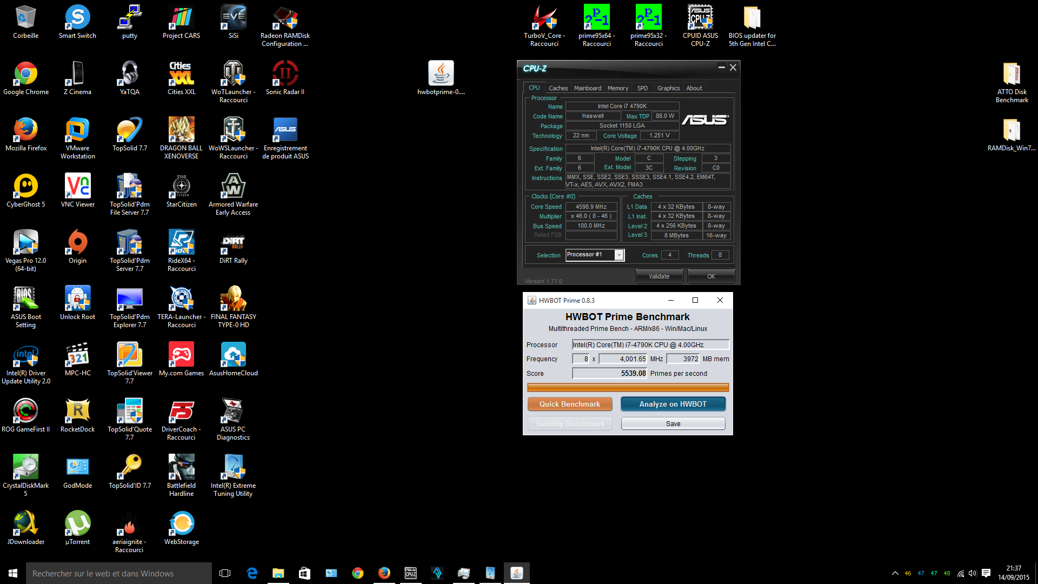Click the Core Voltage value 1.251 V

pyautogui.click(x=659, y=135)
